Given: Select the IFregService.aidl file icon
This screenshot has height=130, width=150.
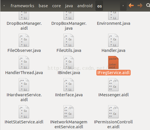Looking at the screenshot, I should [113, 63].
